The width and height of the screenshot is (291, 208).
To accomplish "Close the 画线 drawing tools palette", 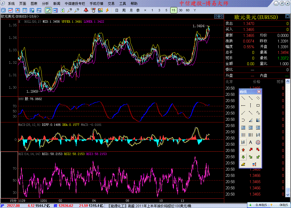I will coord(259,92).
